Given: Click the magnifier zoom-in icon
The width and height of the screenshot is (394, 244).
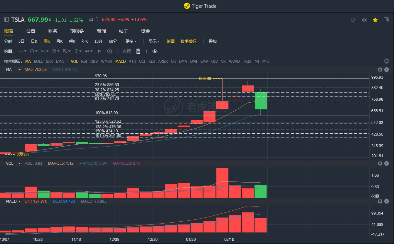Looking at the screenshot, I should [110, 51].
